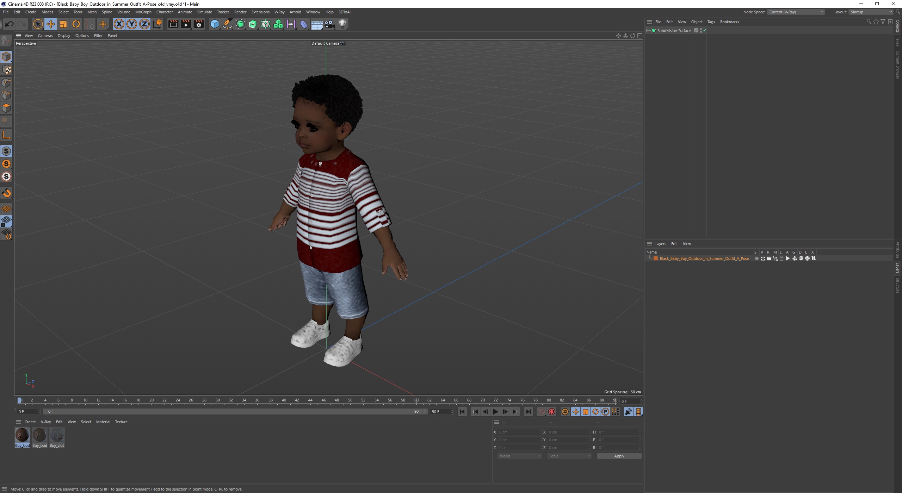The height and width of the screenshot is (493, 902).
Task: Select first Boy_bod material thumbnail
Action: pos(22,438)
